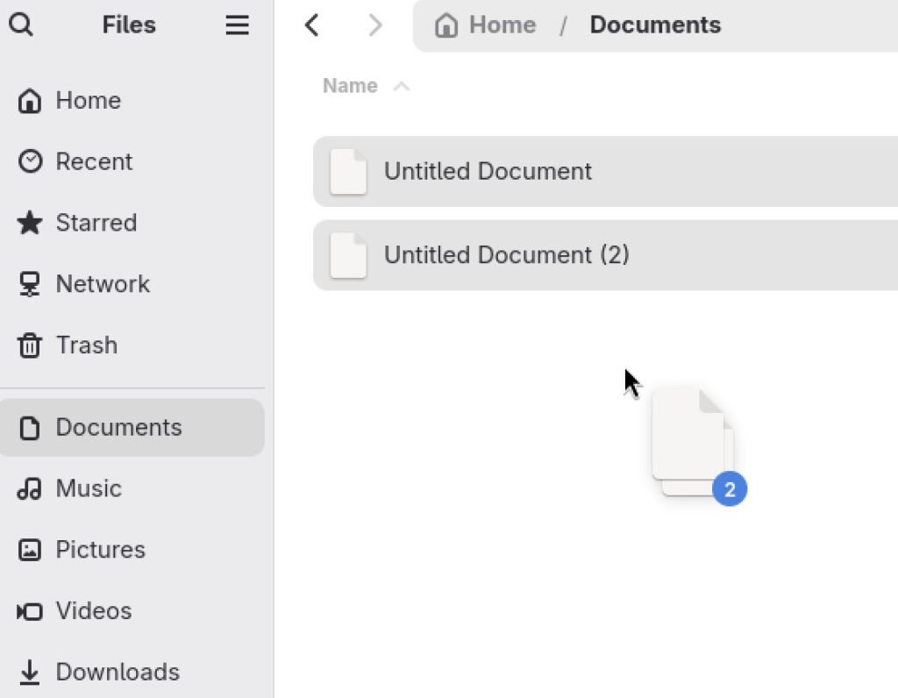Image resolution: width=898 pixels, height=698 pixels.
Task: Click the Documents page icon in sidebar
Action: (30, 428)
